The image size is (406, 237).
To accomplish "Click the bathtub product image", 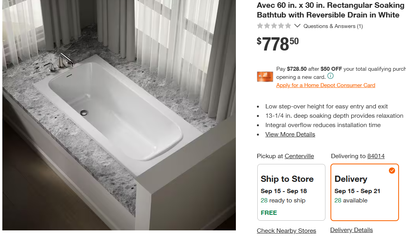I will point(119,115).
